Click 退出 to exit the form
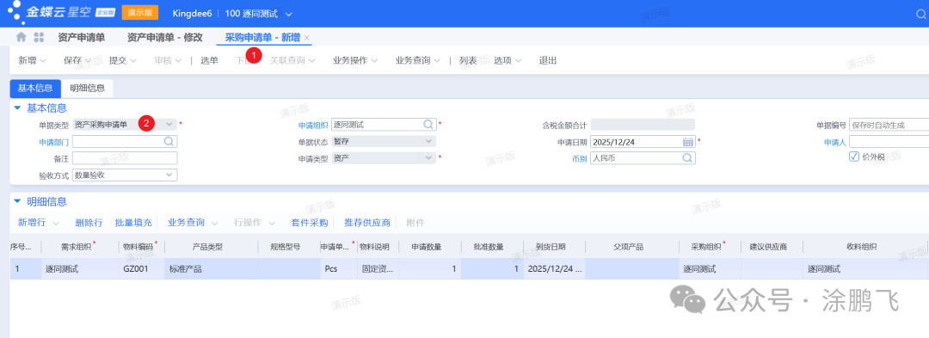The width and height of the screenshot is (929, 338). (547, 60)
